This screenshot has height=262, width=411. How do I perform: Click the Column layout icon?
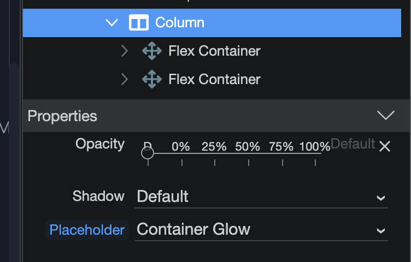pyautogui.click(x=139, y=22)
